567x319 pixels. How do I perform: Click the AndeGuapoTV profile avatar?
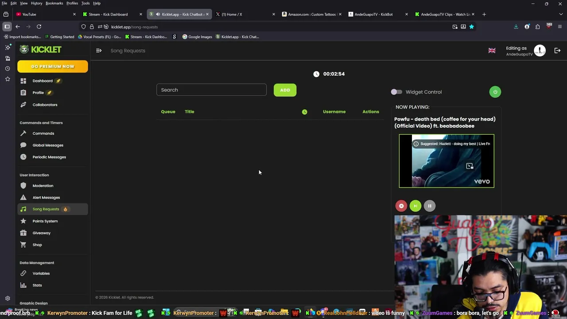point(540,51)
